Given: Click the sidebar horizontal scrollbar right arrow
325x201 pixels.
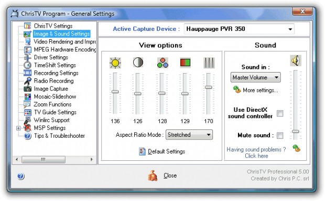Looking at the screenshot, I should (x=92, y=159).
